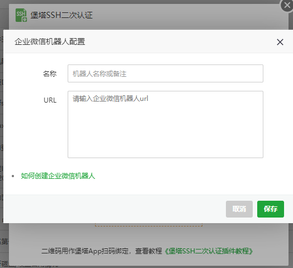Click the shield badge on SSH icon
The width and height of the screenshot is (293, 268).
point(25,20)
